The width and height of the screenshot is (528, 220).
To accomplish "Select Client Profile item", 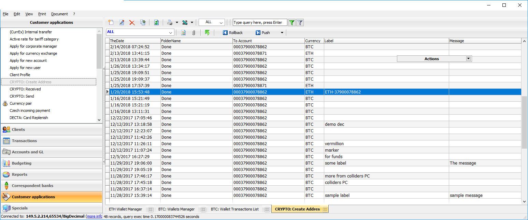I will click(x=20, y=75).
